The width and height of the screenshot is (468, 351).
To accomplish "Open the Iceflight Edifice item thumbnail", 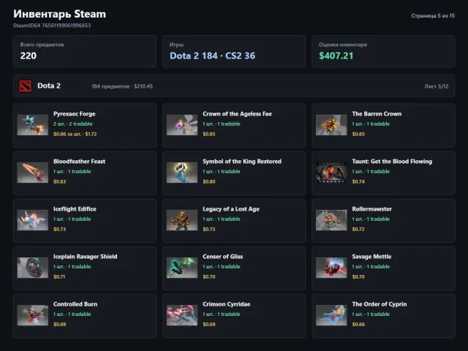I will pos(33,220).
